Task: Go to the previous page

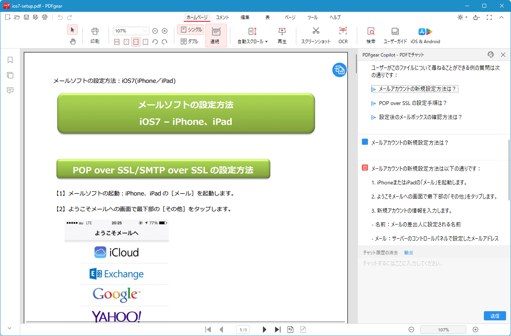Action: coord(221,330)
